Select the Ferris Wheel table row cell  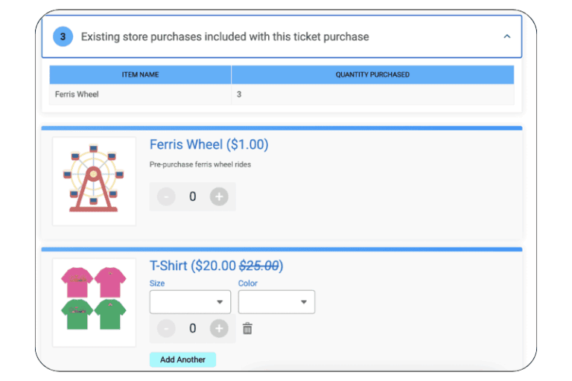point(77,95)
